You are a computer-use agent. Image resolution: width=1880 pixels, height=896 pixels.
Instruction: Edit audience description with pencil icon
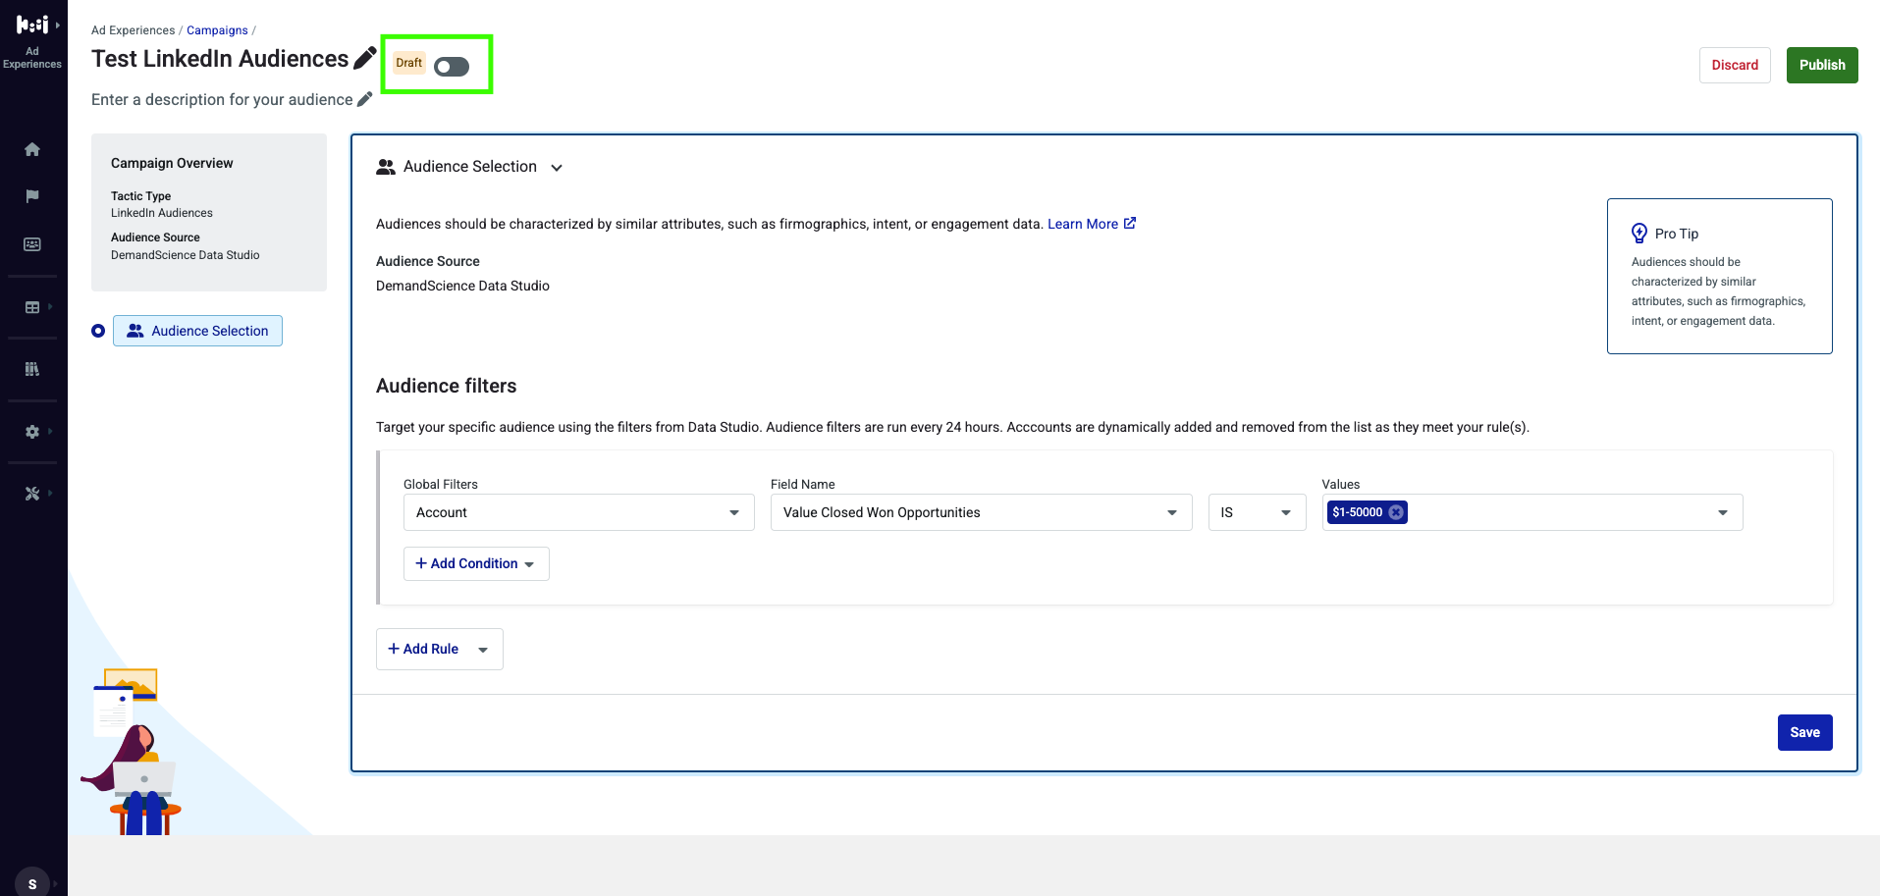coord(364,99)
